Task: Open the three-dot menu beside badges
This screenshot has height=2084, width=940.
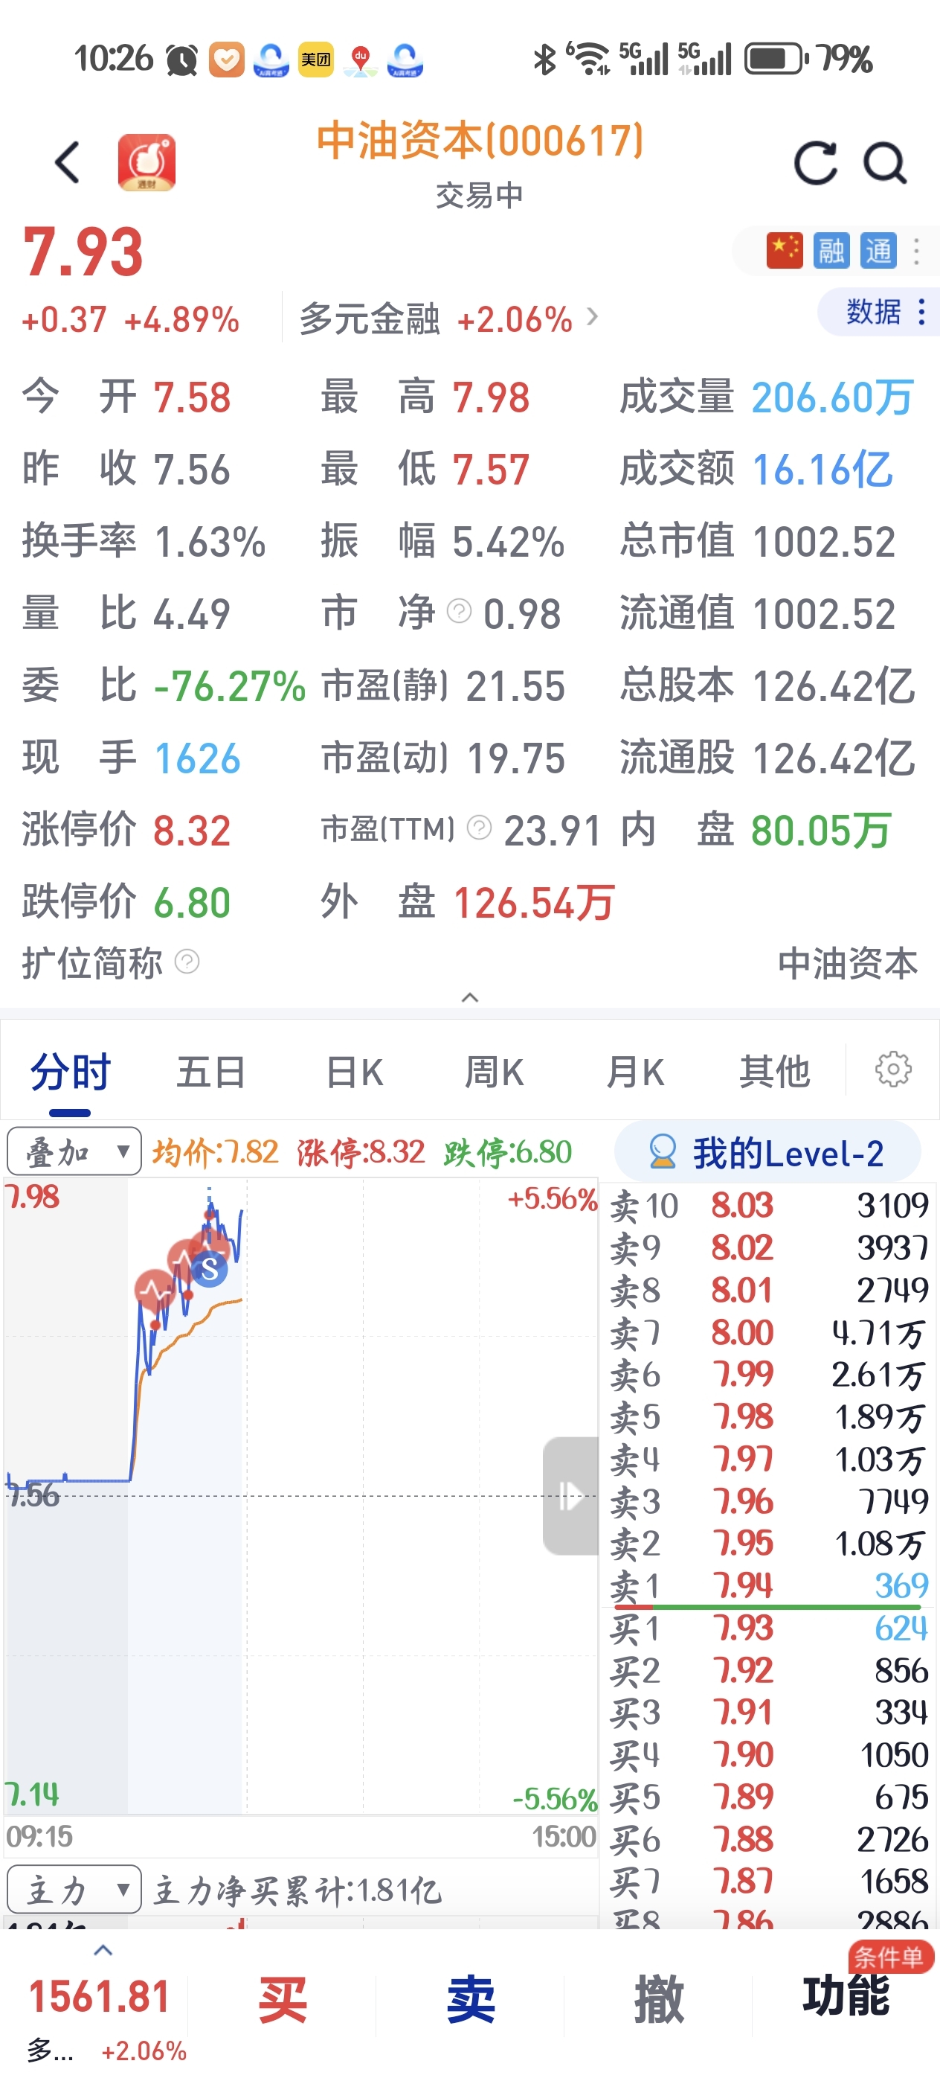Action: click(915, 251)
